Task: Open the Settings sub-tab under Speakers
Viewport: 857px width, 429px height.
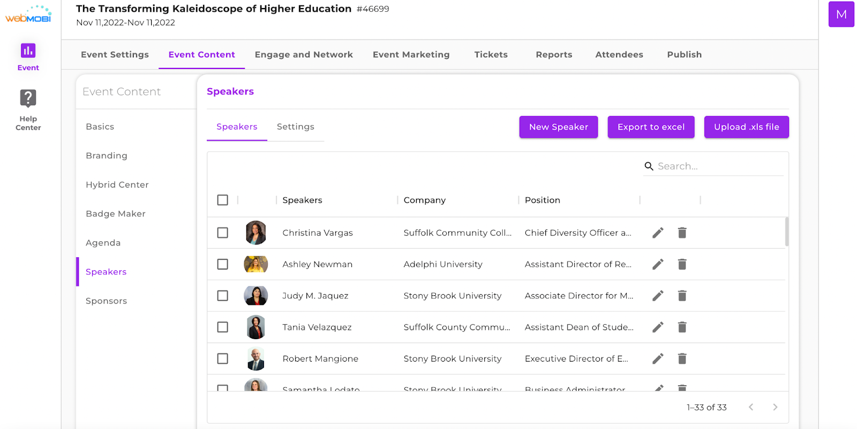Action: click(x=295, y=127)
